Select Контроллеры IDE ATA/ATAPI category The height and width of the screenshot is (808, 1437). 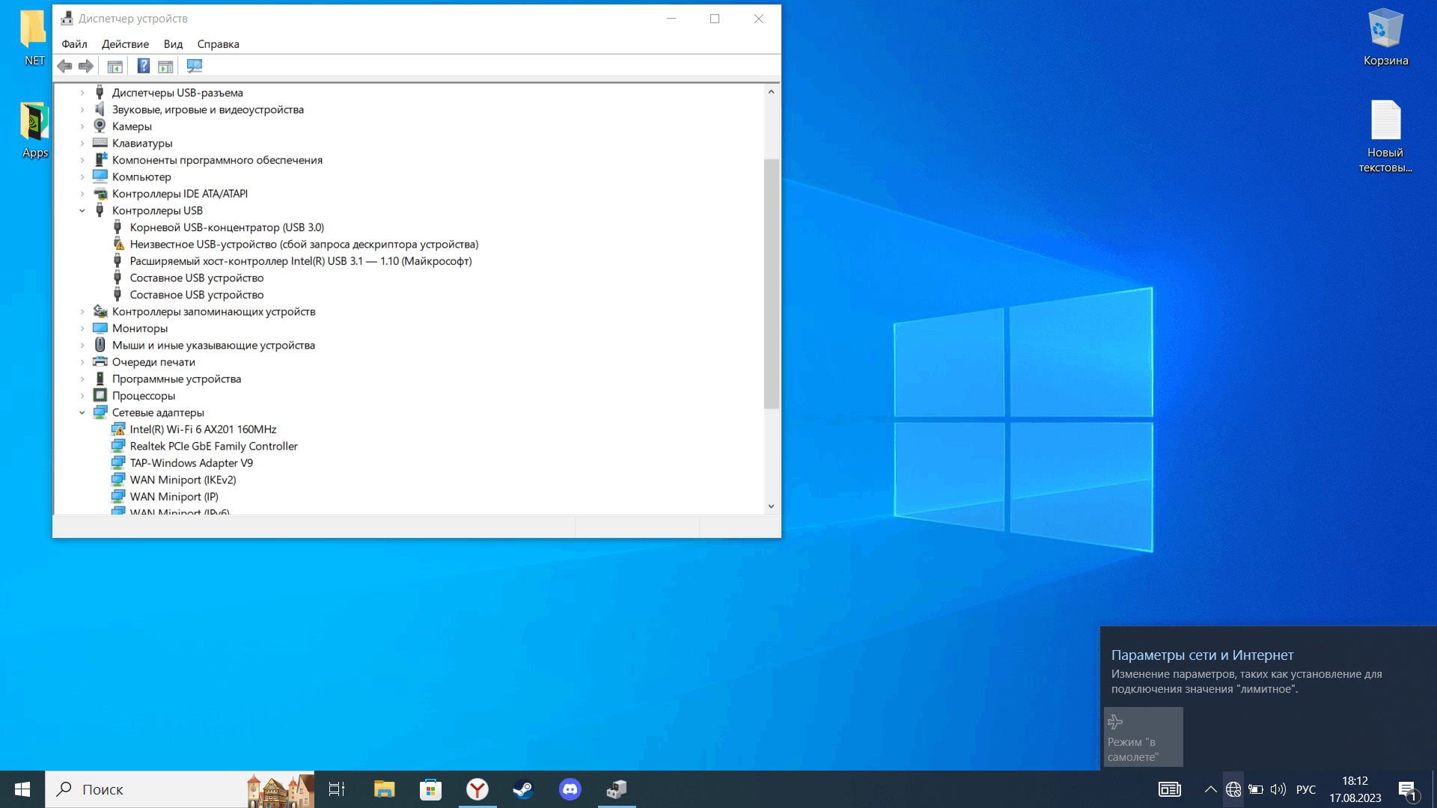tap(180, 194)
